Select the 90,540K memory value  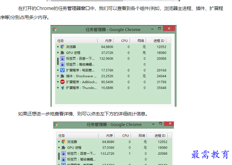(107, 82)
